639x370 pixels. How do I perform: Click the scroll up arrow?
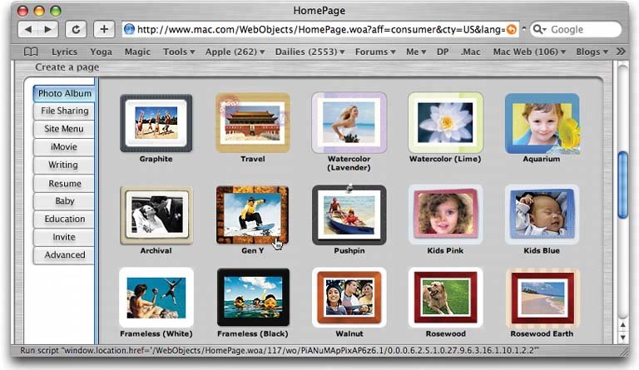(622, 325)
